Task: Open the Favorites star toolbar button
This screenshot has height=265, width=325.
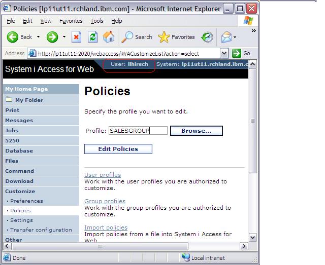Action: click(x=176, y=37)
